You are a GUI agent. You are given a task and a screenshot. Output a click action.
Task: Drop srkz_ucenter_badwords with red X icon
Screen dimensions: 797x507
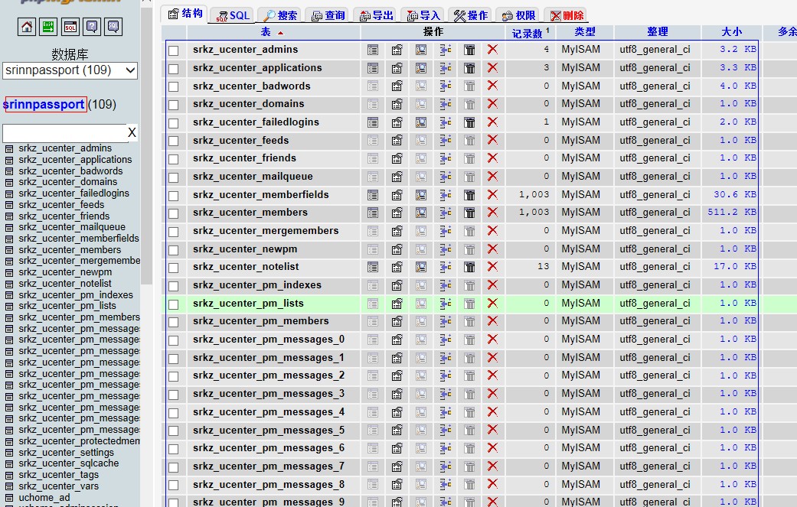point(492,86)
